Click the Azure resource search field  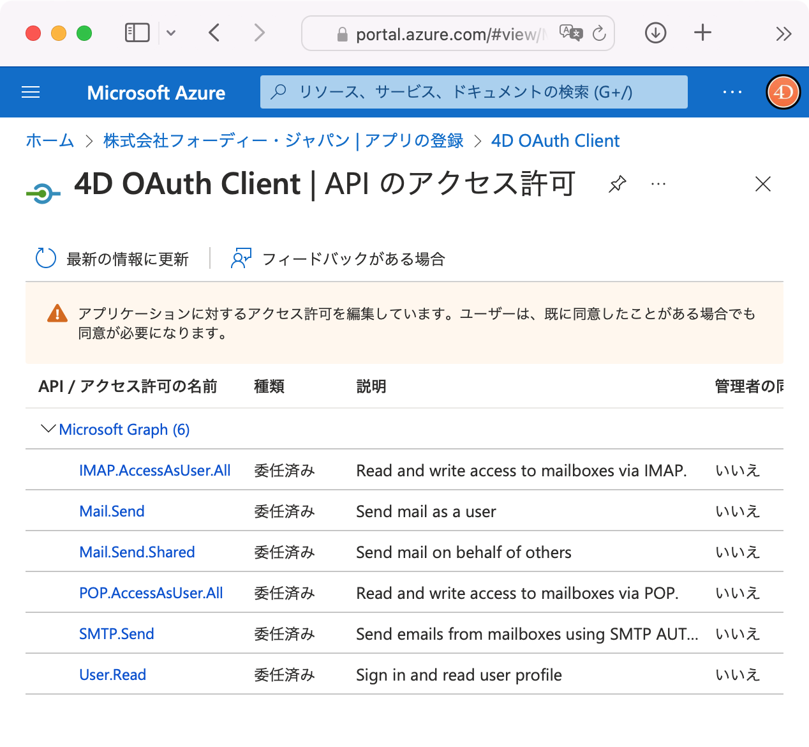click(x=473, y=92)
